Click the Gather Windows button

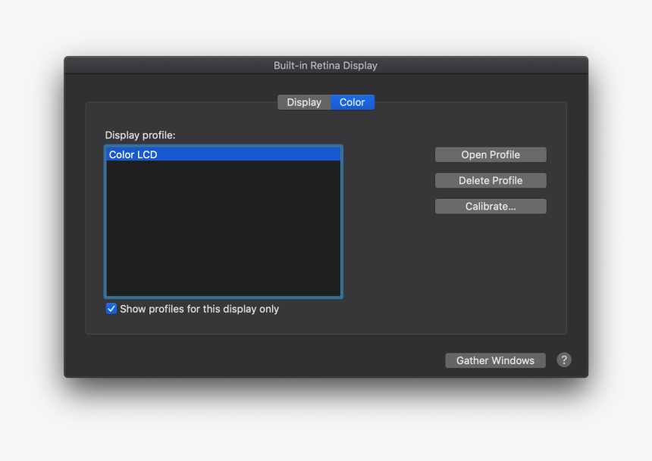[495, 360]
